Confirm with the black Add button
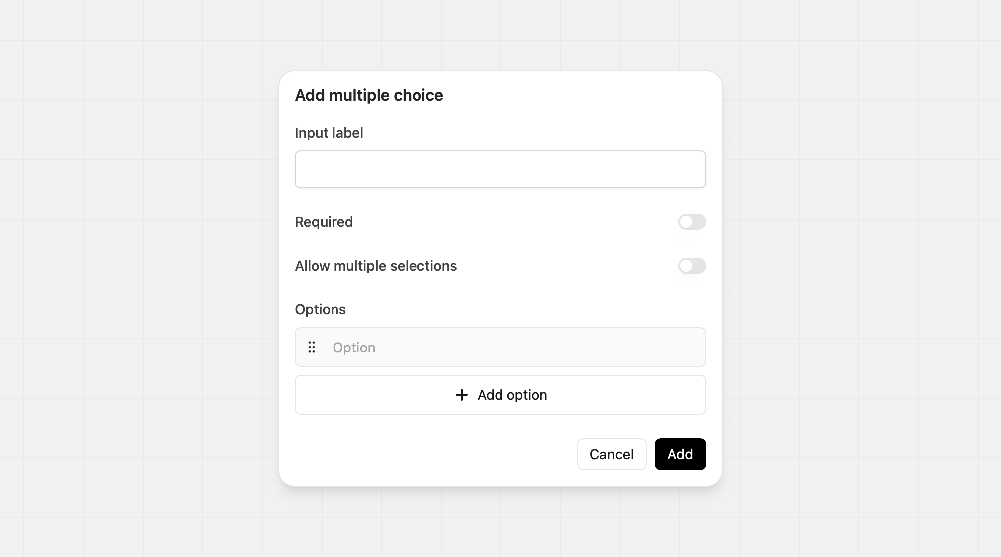This screenshot has width=1001, height=557. pyautogui.click(x=680, y=454)
